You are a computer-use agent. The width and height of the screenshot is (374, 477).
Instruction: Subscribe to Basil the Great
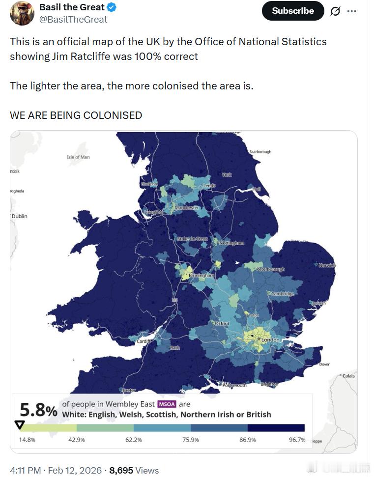tap(293, 10)
